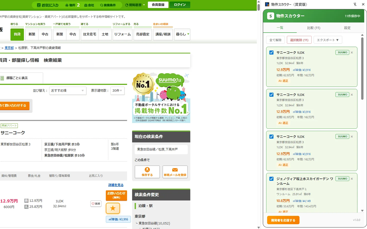Screen dimensions: 367x229
Task: Open the 30件 display count dropdown
Action: click(x=117, y=90)
